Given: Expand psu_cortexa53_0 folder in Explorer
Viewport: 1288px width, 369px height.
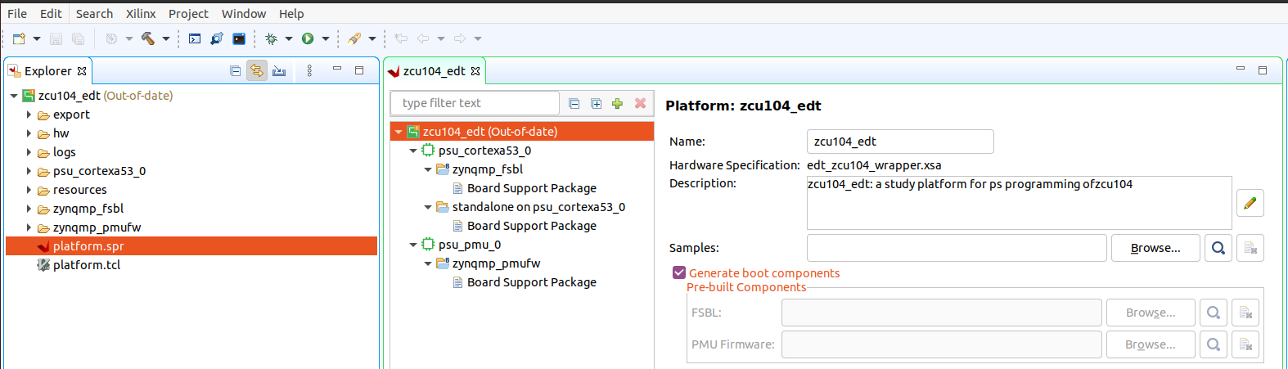Looking at the screenshot, I should pyautogui.click(x=29, y=171).
